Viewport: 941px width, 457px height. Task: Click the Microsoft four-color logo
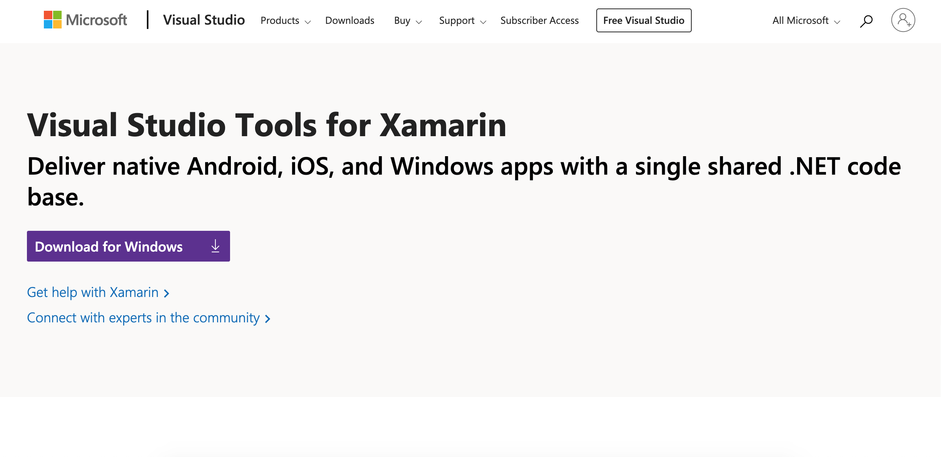tap(53, 20)
